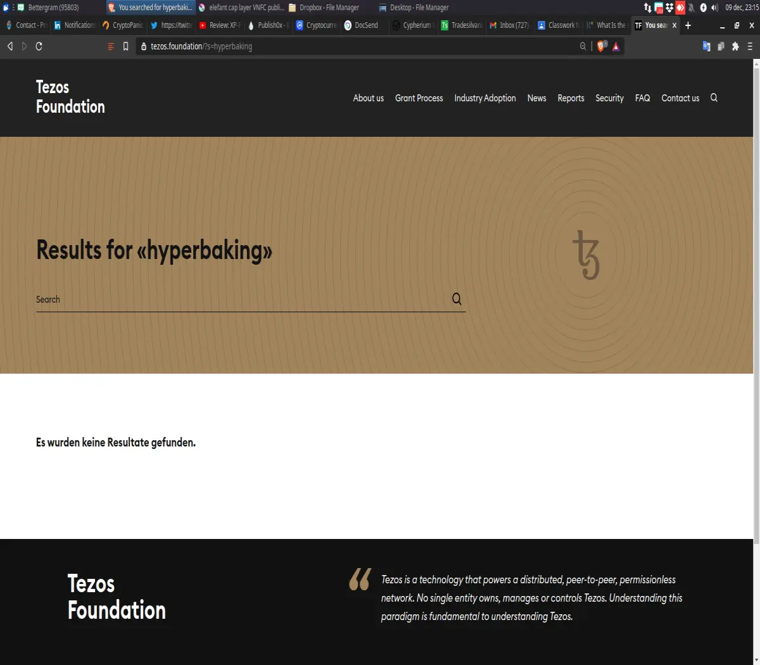Click the Tezos Foundation footer logo
The height and width of the screenshot is (665, 760).
(x=117, y=597)
